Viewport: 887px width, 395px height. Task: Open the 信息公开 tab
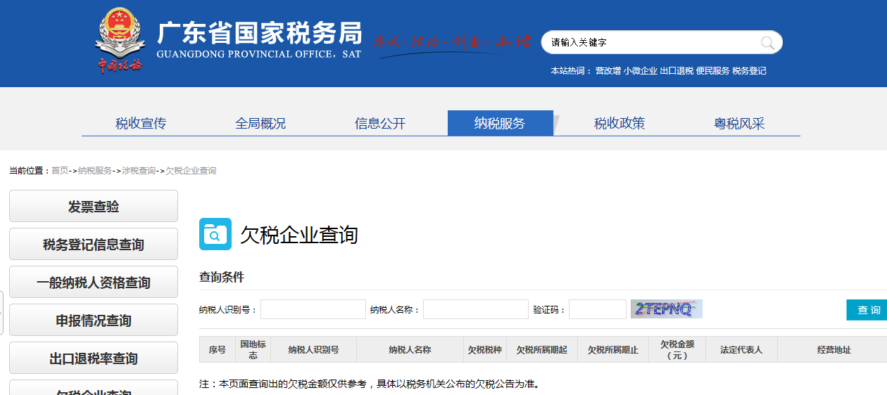click(x=380, y=124)
